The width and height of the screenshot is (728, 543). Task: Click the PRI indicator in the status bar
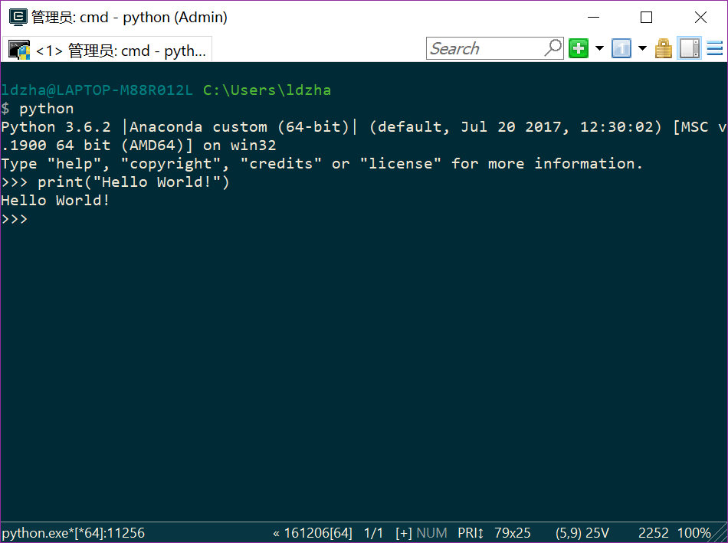[470, 532]
